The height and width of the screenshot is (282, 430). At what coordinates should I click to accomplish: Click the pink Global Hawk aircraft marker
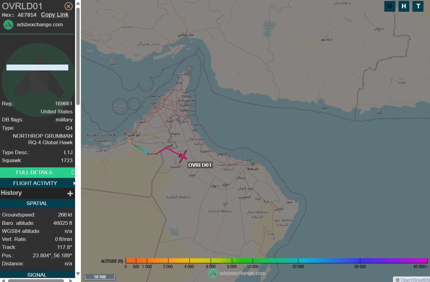click(183, 157)
